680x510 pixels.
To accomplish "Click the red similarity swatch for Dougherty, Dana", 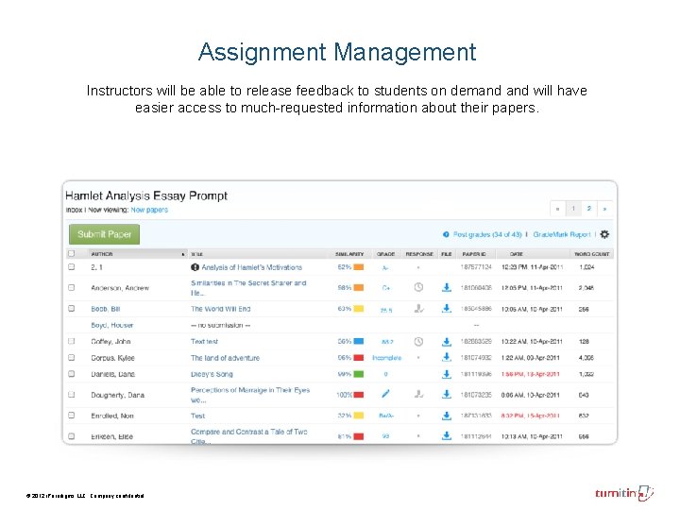I will [x=359, y=395].
